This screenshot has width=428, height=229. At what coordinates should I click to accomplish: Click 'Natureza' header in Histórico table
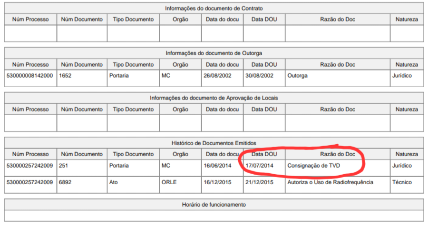tap(407, 154)
